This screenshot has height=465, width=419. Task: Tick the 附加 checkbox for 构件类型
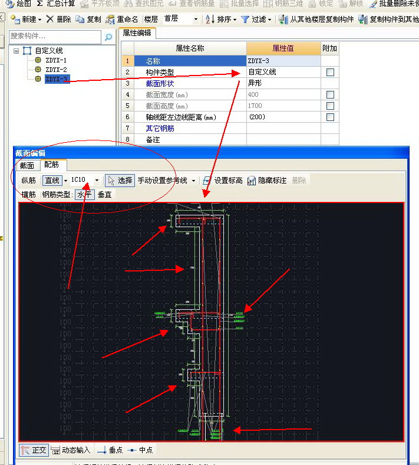click(330, 72)
